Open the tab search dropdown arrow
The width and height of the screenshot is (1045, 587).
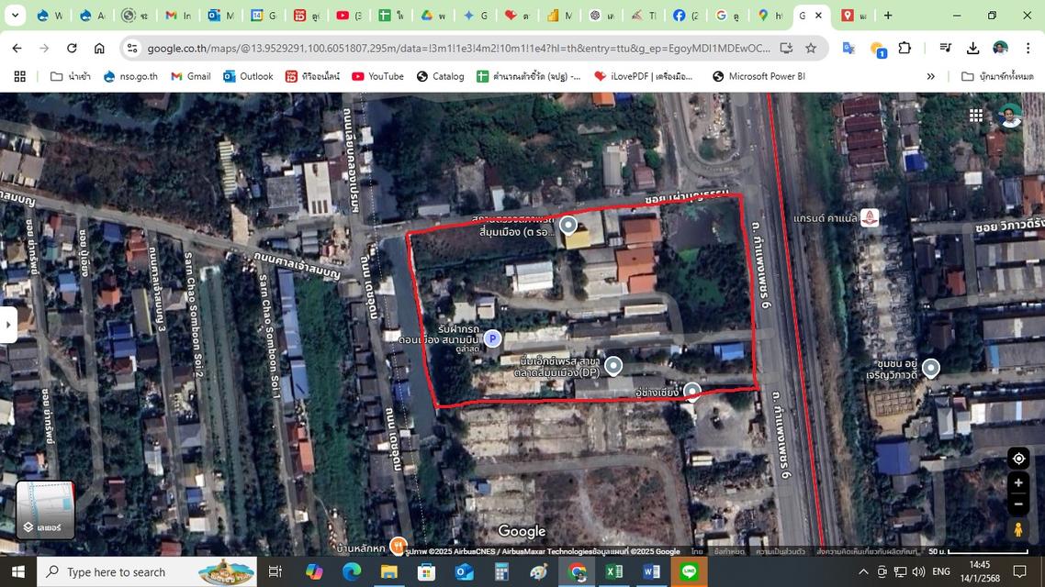point(17,16)
